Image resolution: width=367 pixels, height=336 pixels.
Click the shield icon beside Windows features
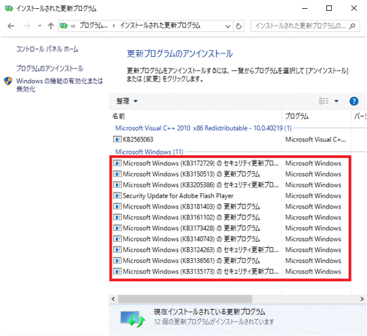pos(8,81)
